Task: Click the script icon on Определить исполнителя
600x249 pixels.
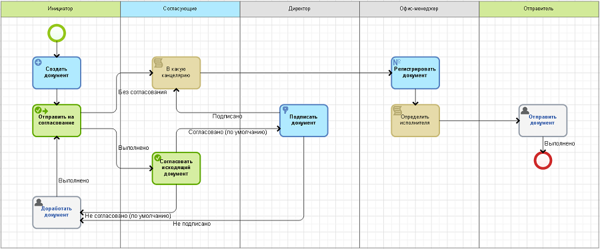Action: pyautogui.click(x=397, y=111)
